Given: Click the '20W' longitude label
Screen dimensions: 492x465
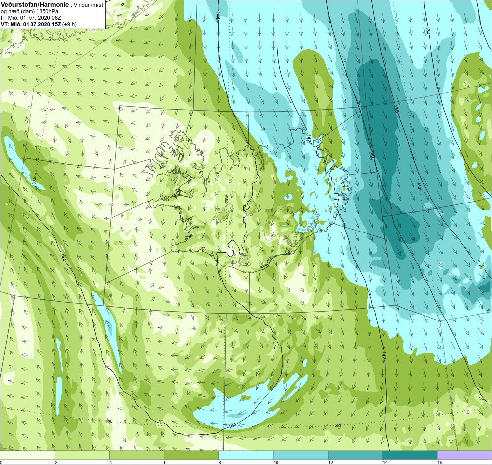Looking at the screenshot, I should point(226,199).
